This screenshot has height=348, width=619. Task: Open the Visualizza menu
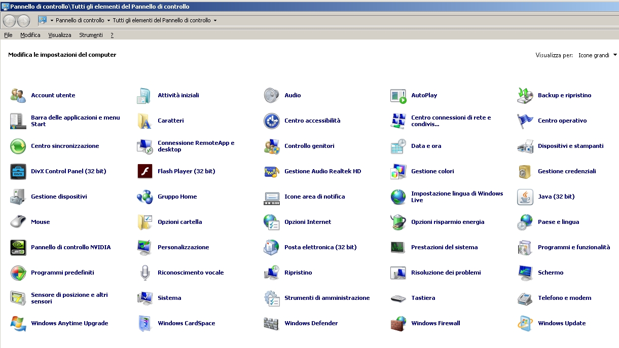pos(60,35)
